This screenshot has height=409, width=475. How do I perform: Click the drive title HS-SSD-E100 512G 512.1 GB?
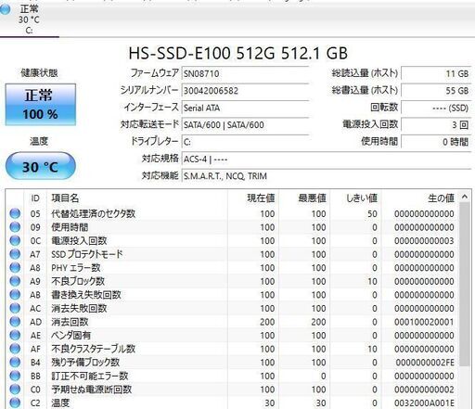click(238, 53)
